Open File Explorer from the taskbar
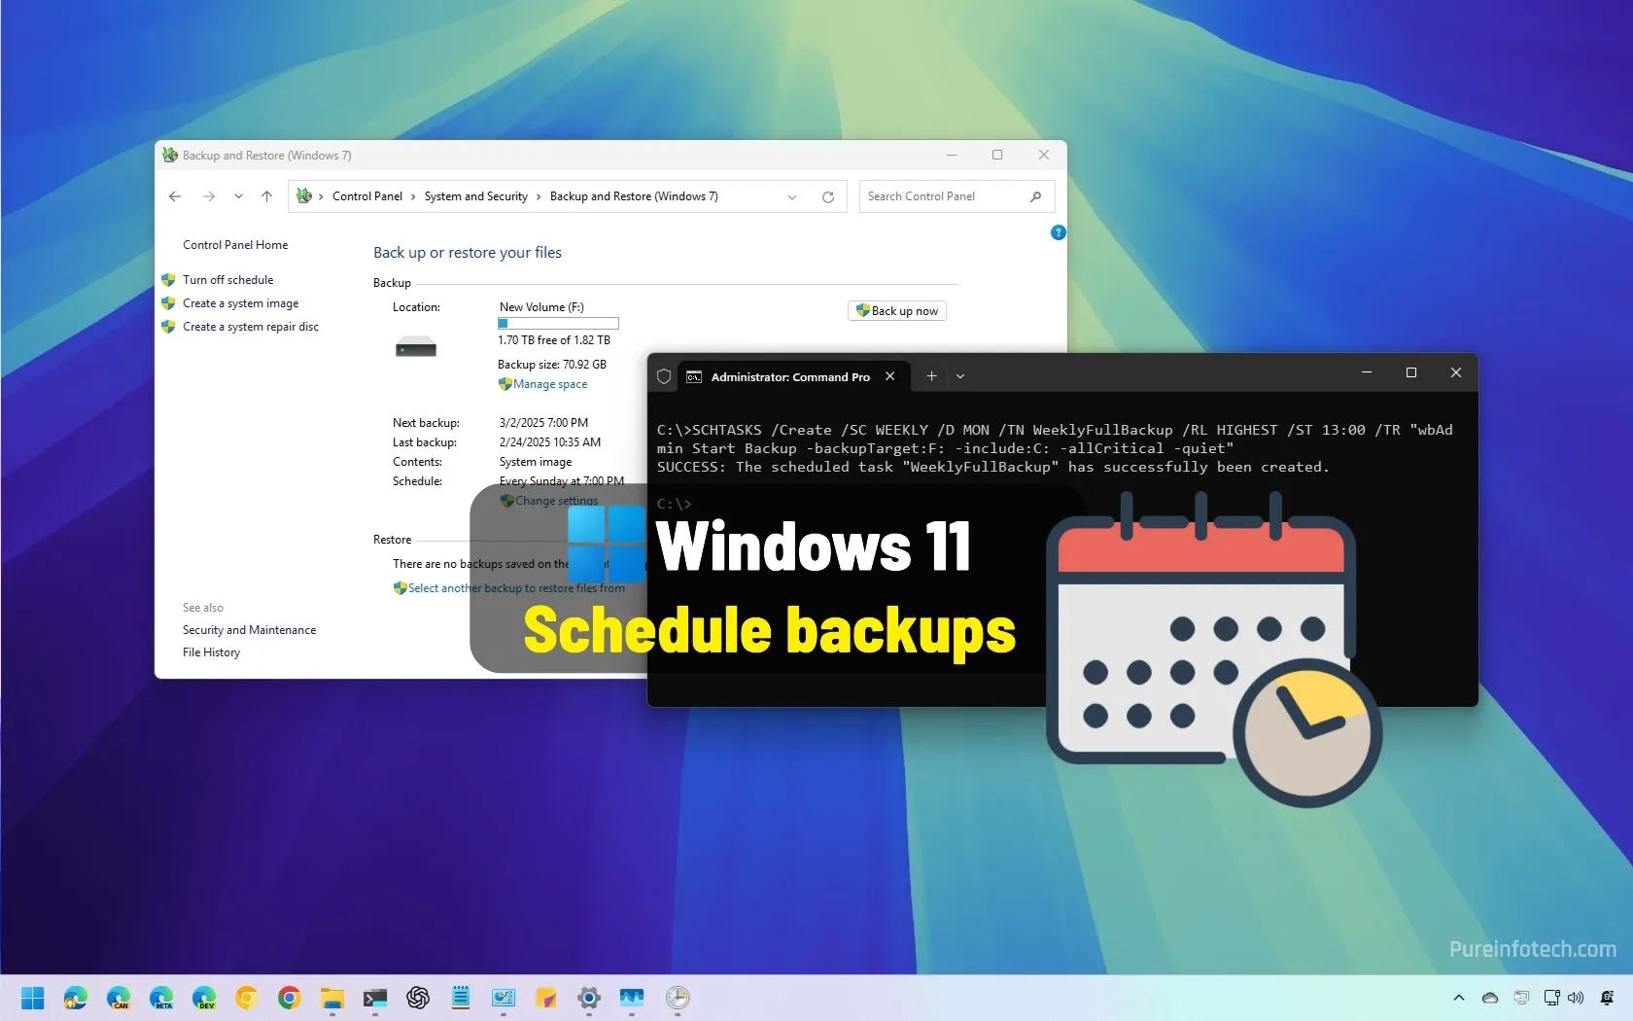This screenshot has width=1633, height=1021. coord(332,998)
